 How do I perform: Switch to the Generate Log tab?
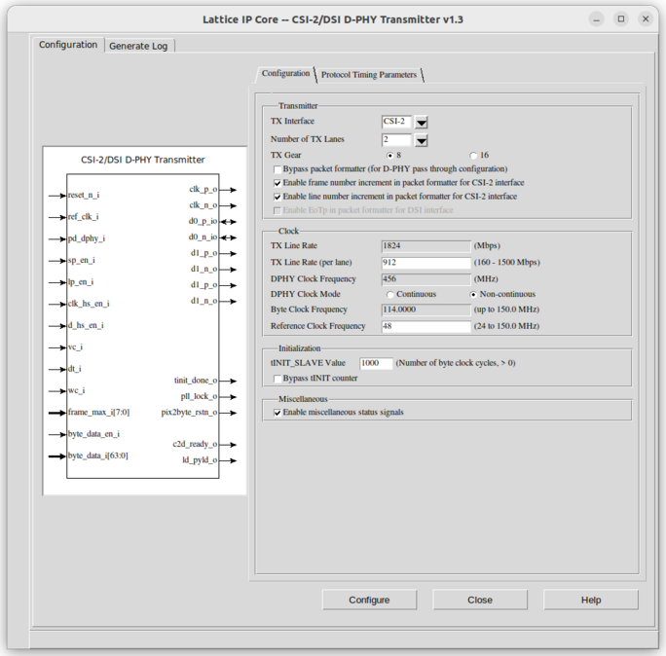tap(138, 46)
